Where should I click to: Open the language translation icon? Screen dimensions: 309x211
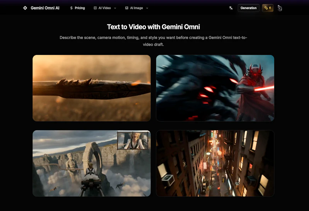pyautogui.click(x=231, y=8)
